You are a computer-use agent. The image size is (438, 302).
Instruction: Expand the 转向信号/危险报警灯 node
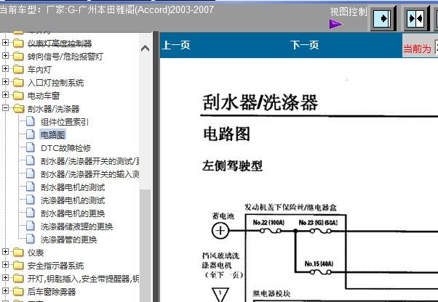tap(5, 55)
